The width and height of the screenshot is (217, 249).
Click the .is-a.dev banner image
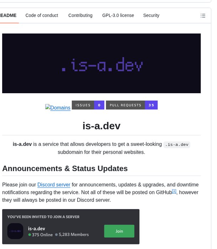pos(101,63)
